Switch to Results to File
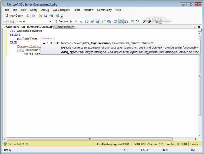The height and width of the screenshot is (154, 204). coord(126,21)
